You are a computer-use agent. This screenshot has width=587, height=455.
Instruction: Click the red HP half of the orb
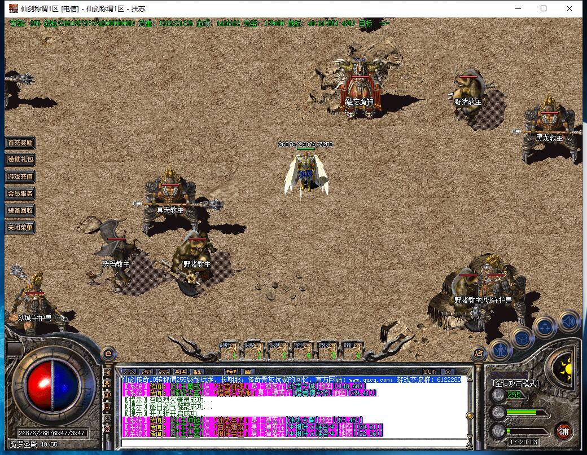pyautogui.click(x=40, y=385)
